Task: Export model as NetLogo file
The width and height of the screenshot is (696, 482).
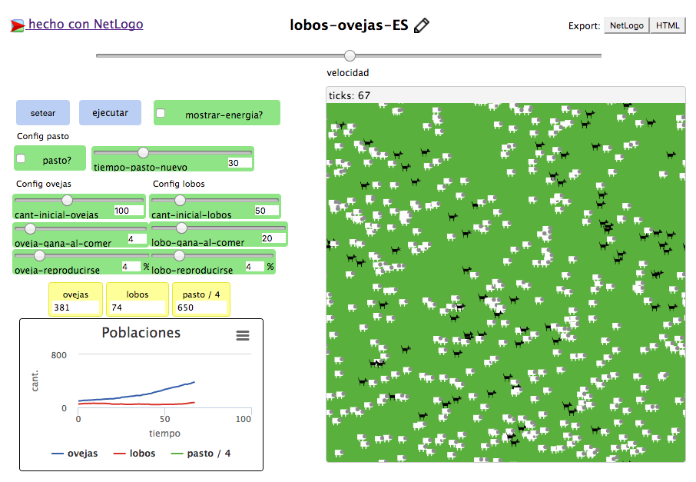Action: [626, 25]
